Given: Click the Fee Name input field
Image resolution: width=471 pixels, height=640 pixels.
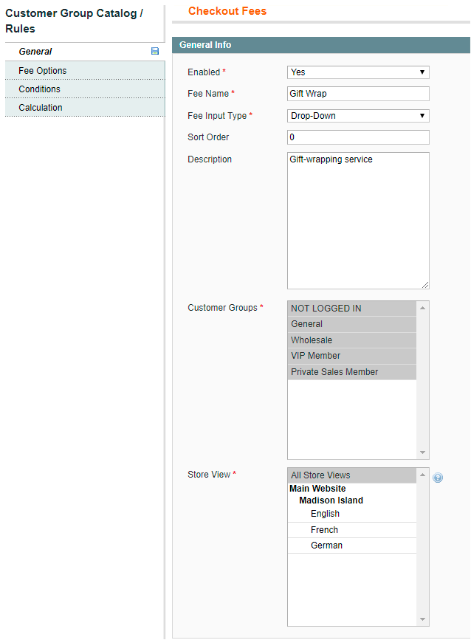Looking at the screenshot, I should tap(358, 94).
